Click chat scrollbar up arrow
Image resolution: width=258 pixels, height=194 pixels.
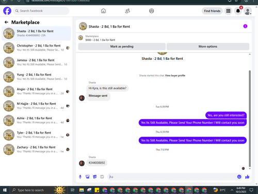tap(250, 54)
